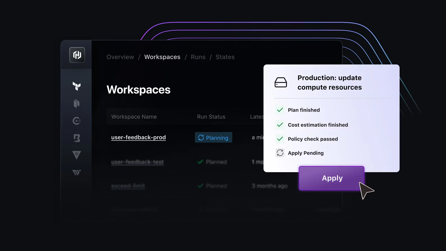Open the user-feedback-prod workspace
Image resolution: width=446 pixels, height=251 pixels.
[x=138, y=137]
